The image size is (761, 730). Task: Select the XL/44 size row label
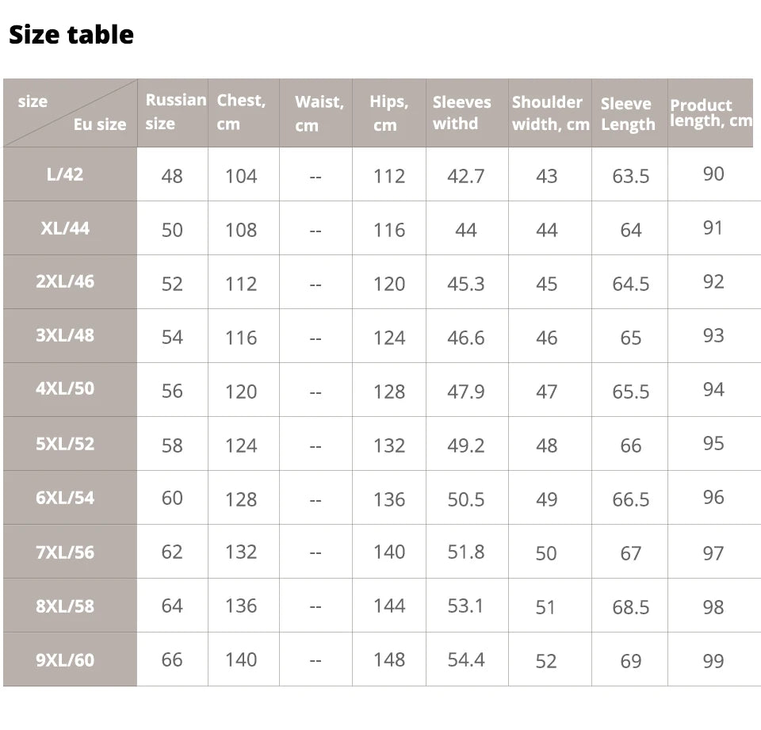click(x=65, y=228)
